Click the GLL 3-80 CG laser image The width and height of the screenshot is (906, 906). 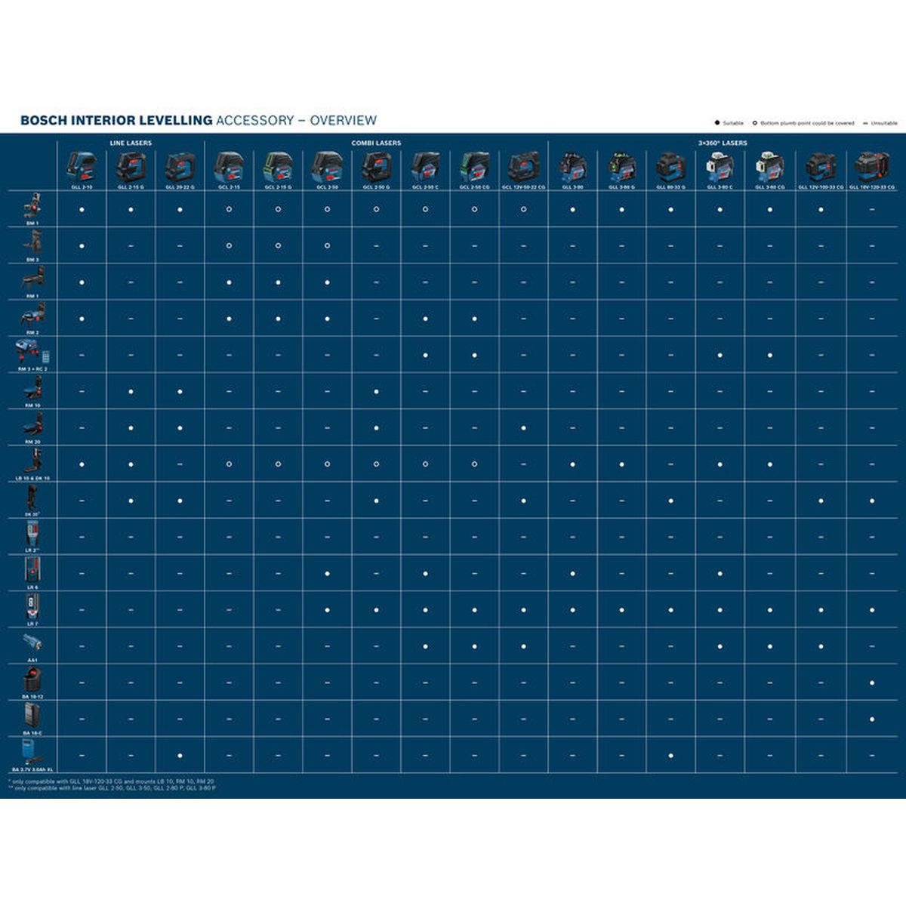click(770, 167)
